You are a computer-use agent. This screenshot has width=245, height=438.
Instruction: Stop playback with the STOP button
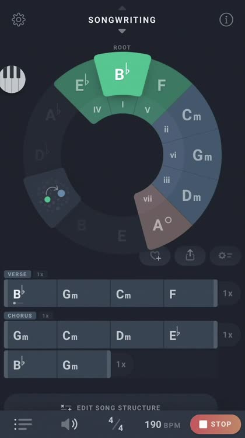[x=215, y=425]
